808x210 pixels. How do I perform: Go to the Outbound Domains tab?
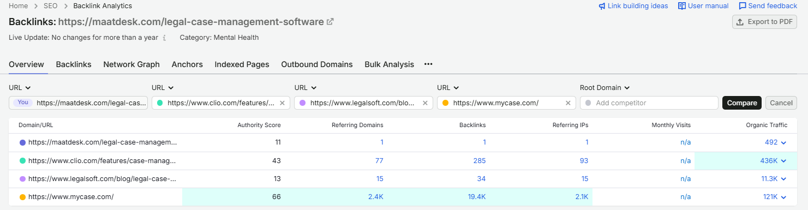click(317, 64)
